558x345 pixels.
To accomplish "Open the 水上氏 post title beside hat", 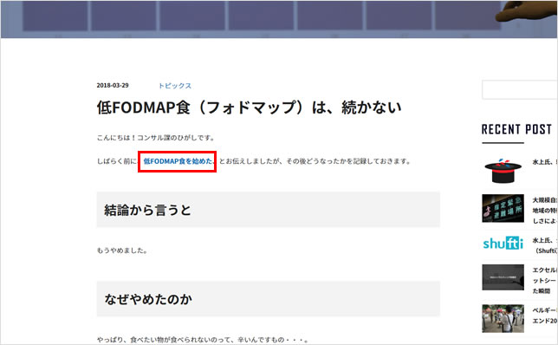I will pyautogui.click(x=545, y=162).
